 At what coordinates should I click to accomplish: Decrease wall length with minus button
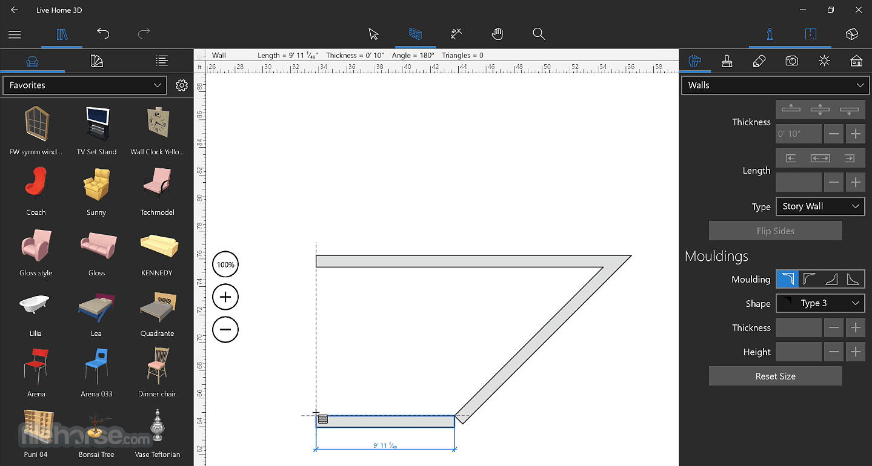(x=834, y=182)
